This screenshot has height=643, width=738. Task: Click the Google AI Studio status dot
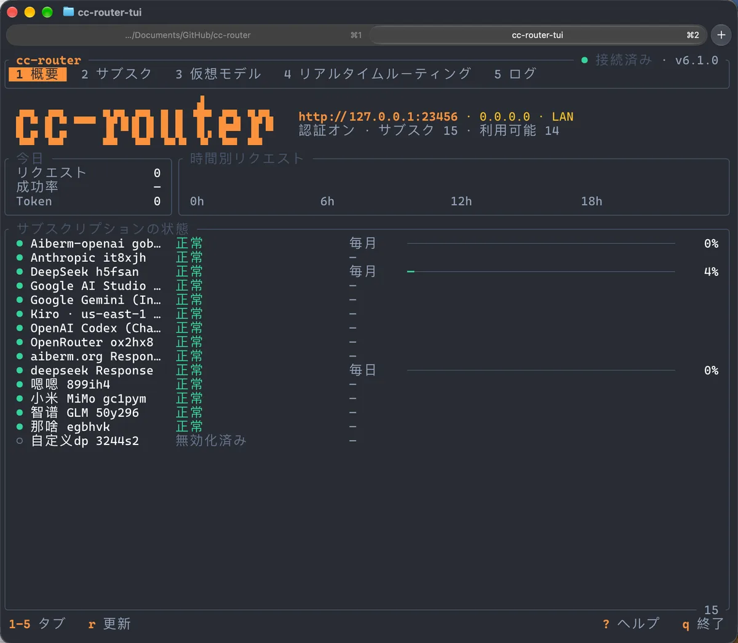pos(20,286)
